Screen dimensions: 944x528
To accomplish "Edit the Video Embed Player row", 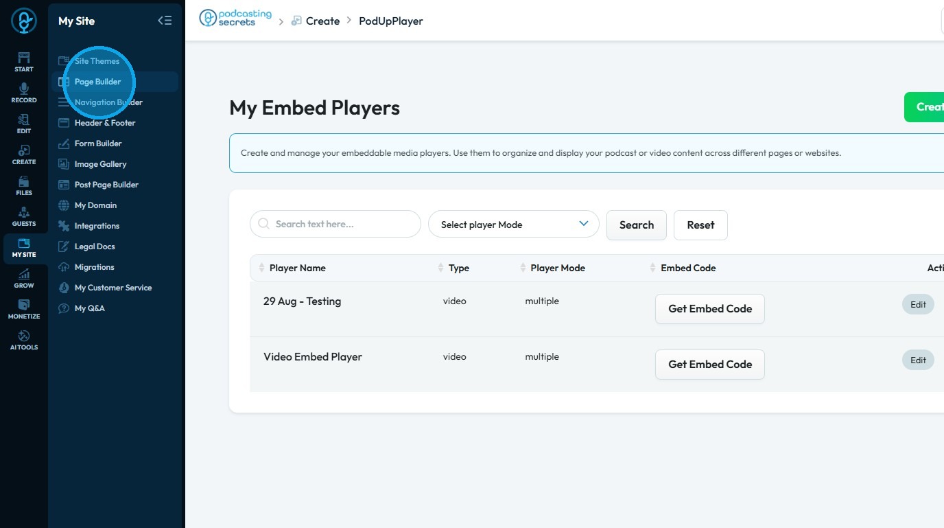I will (917, 360).
